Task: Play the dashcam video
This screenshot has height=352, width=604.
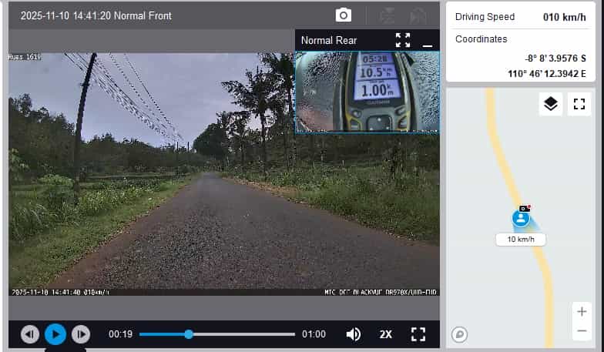Action: click(55, 334)
